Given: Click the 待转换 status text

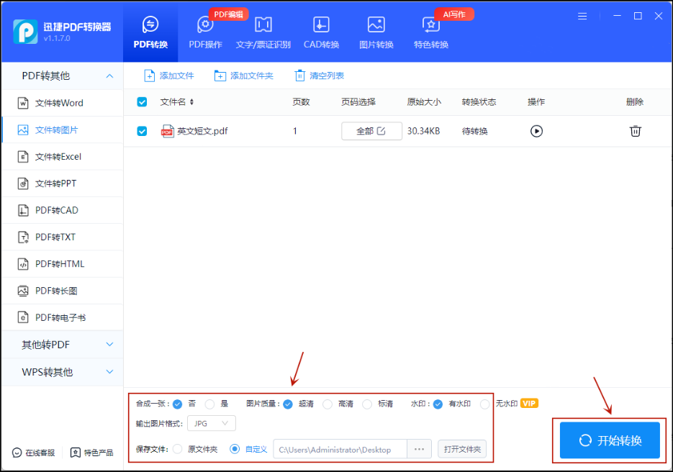Looking at the screenshot, I should coord(475,131).
